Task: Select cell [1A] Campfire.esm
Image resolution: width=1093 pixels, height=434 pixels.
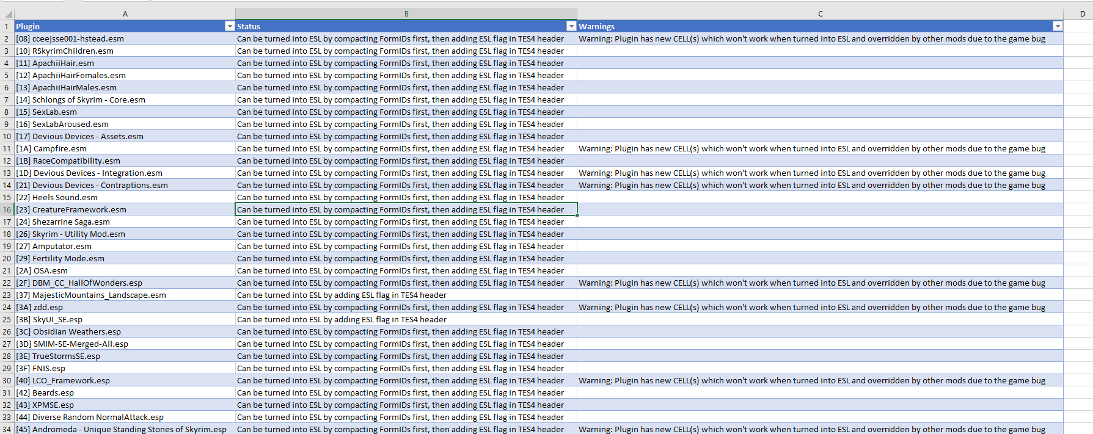Action: [x=125, y=148]
